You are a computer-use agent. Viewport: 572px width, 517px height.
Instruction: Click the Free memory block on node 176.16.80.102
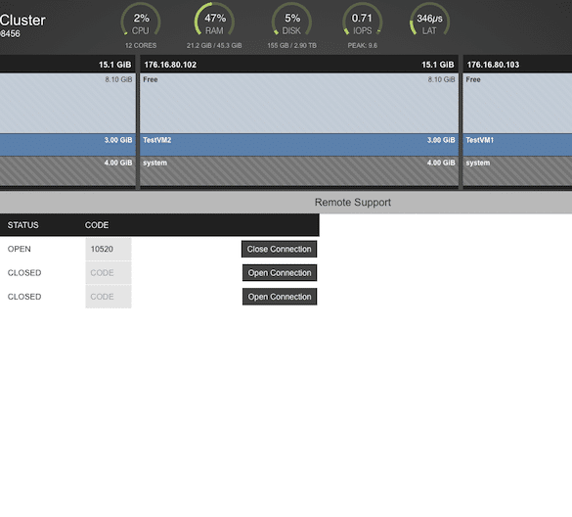(x=299, y=103)
